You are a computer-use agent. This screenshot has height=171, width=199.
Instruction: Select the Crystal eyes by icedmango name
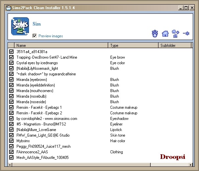coord(37,63)
